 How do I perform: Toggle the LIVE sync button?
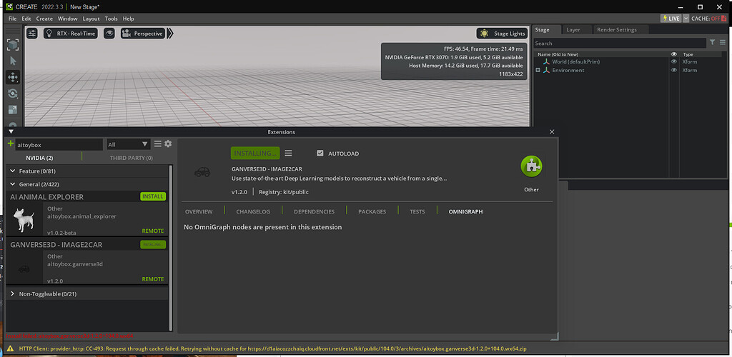(x=671, y=18)
